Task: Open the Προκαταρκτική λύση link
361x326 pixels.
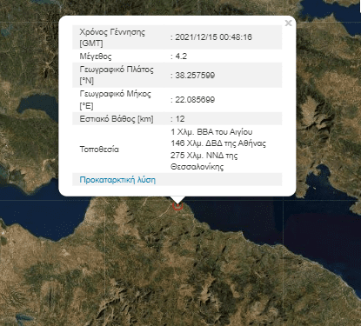Action: click(x=117, y=180)
